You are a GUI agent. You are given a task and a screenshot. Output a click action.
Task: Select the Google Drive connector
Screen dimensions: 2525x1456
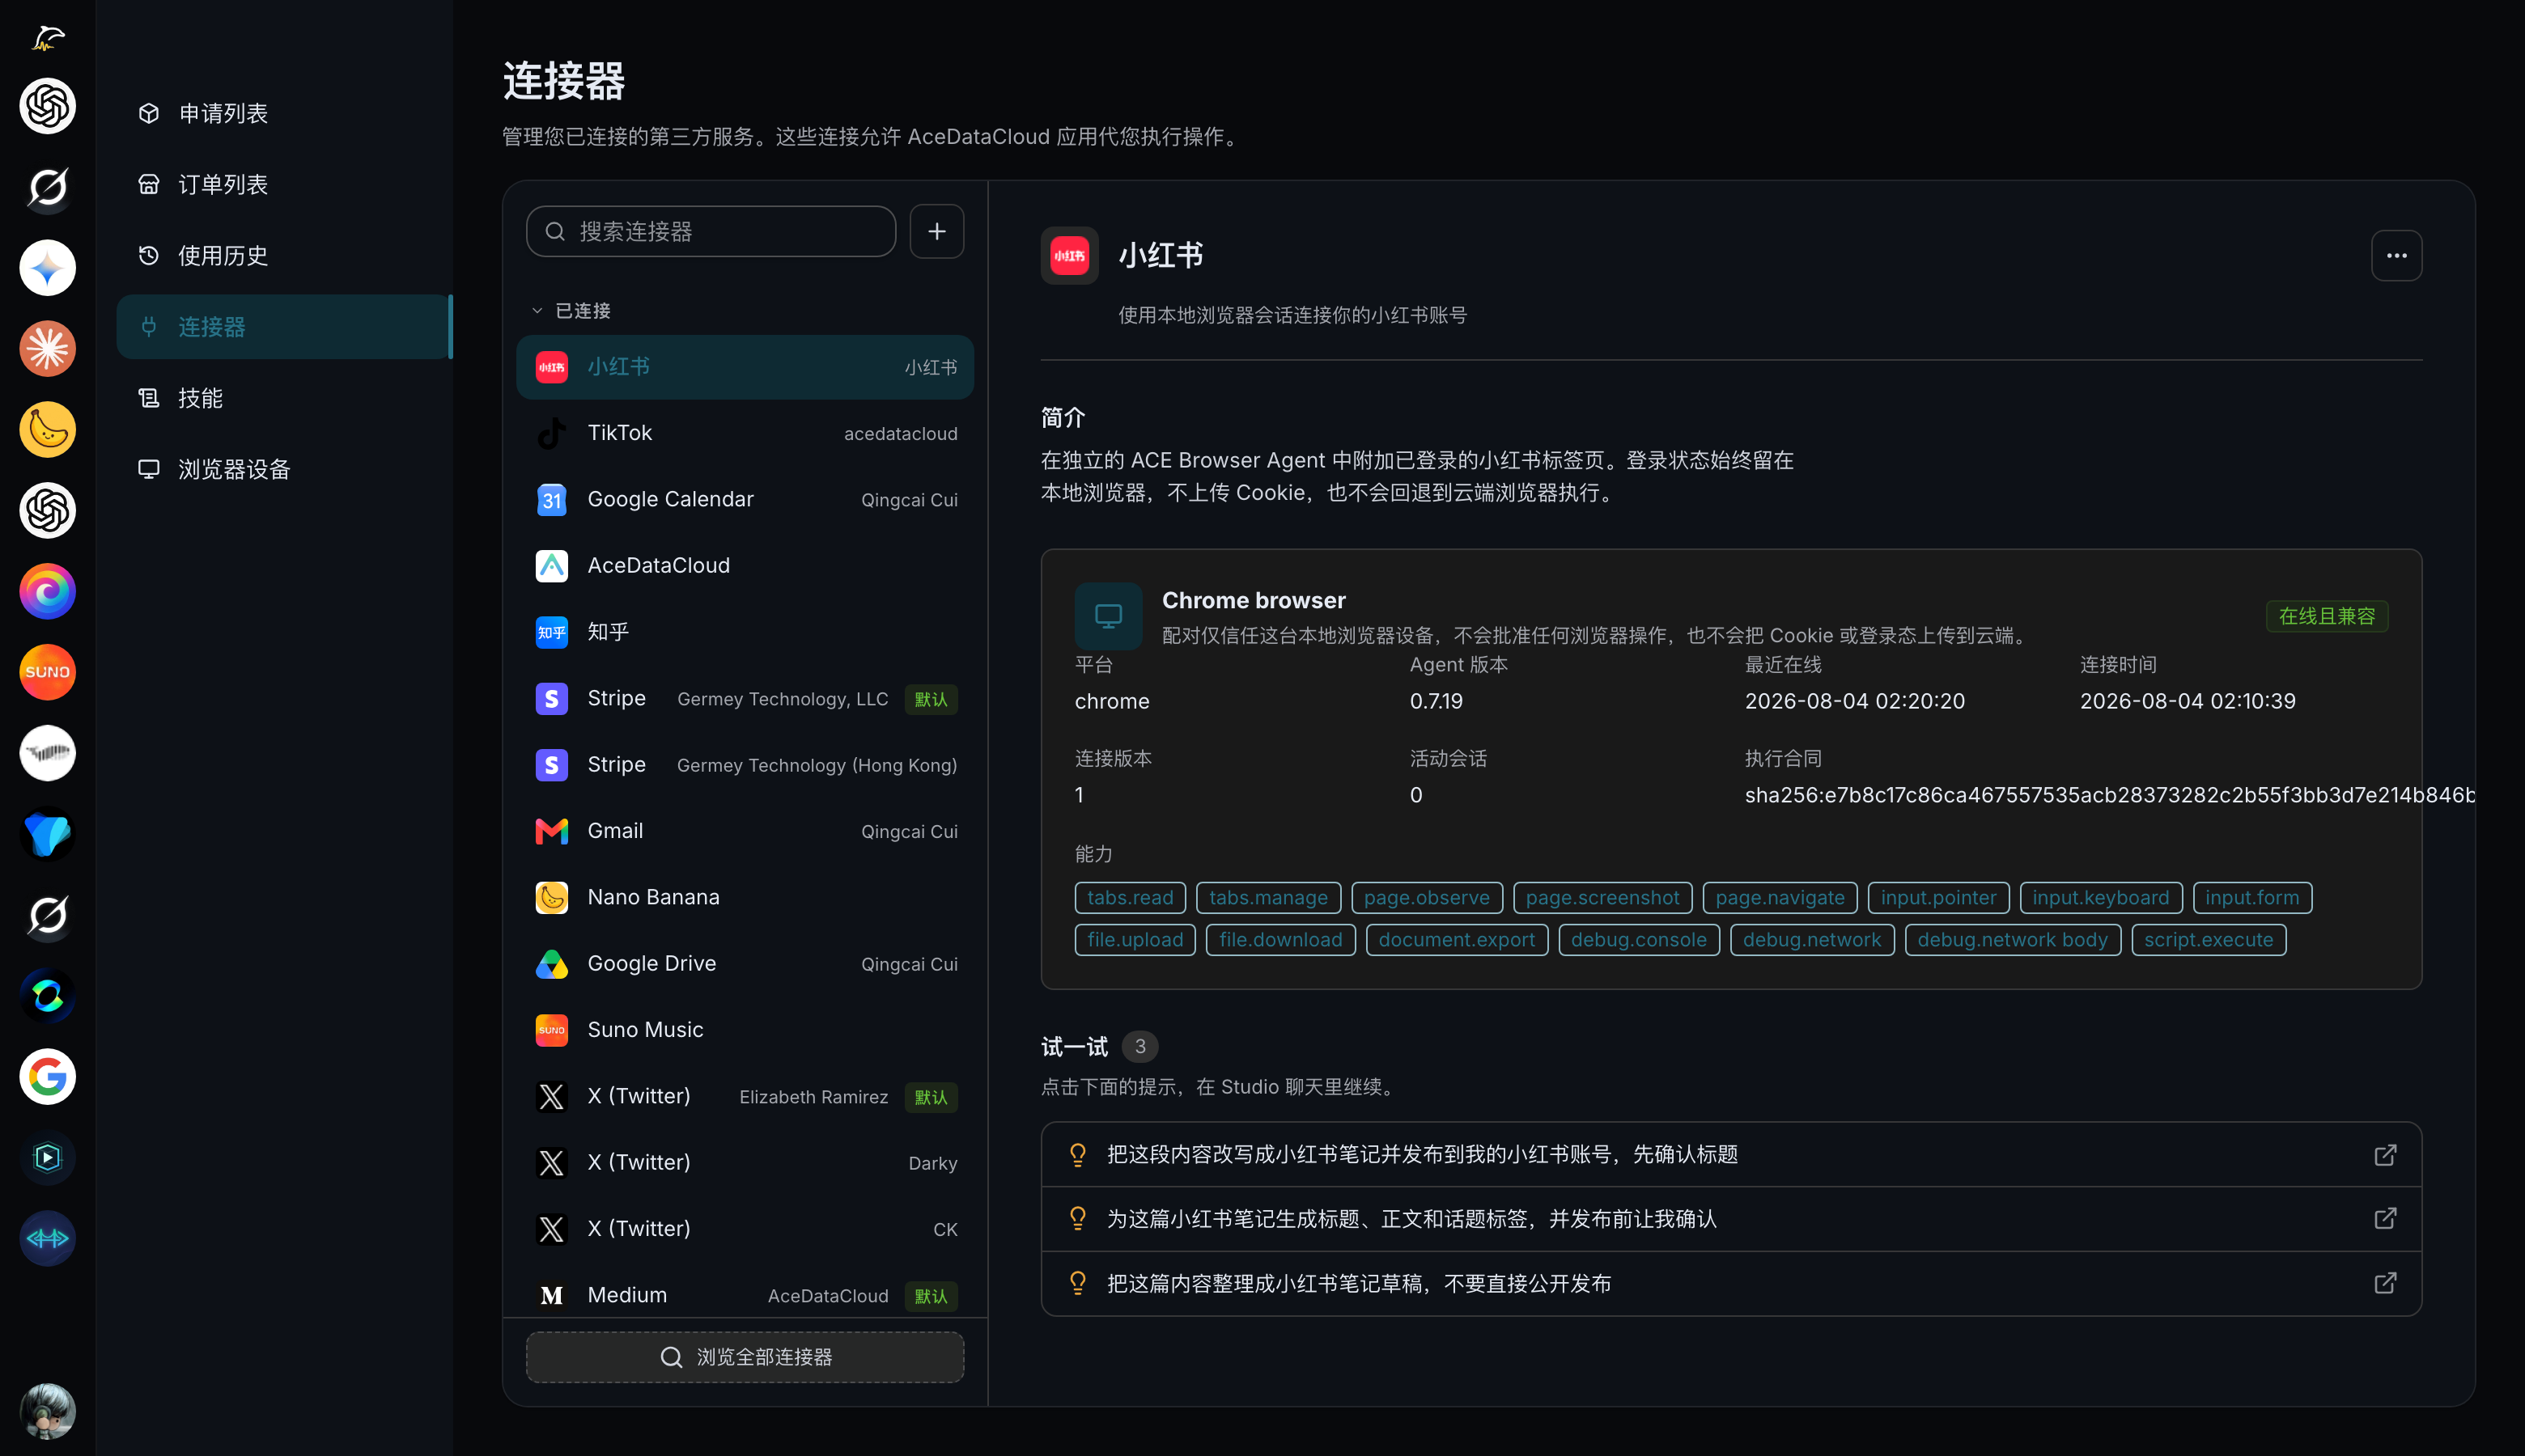745,964
